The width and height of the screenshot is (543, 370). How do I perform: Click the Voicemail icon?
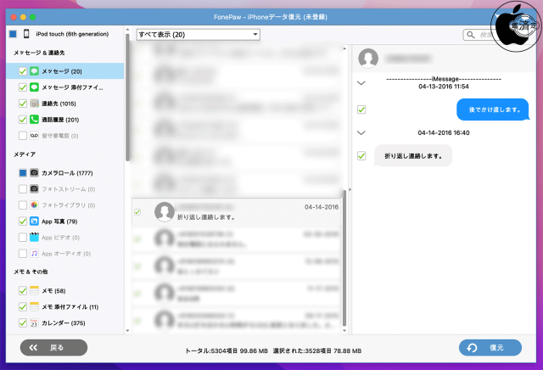click(x=34, y=136)
